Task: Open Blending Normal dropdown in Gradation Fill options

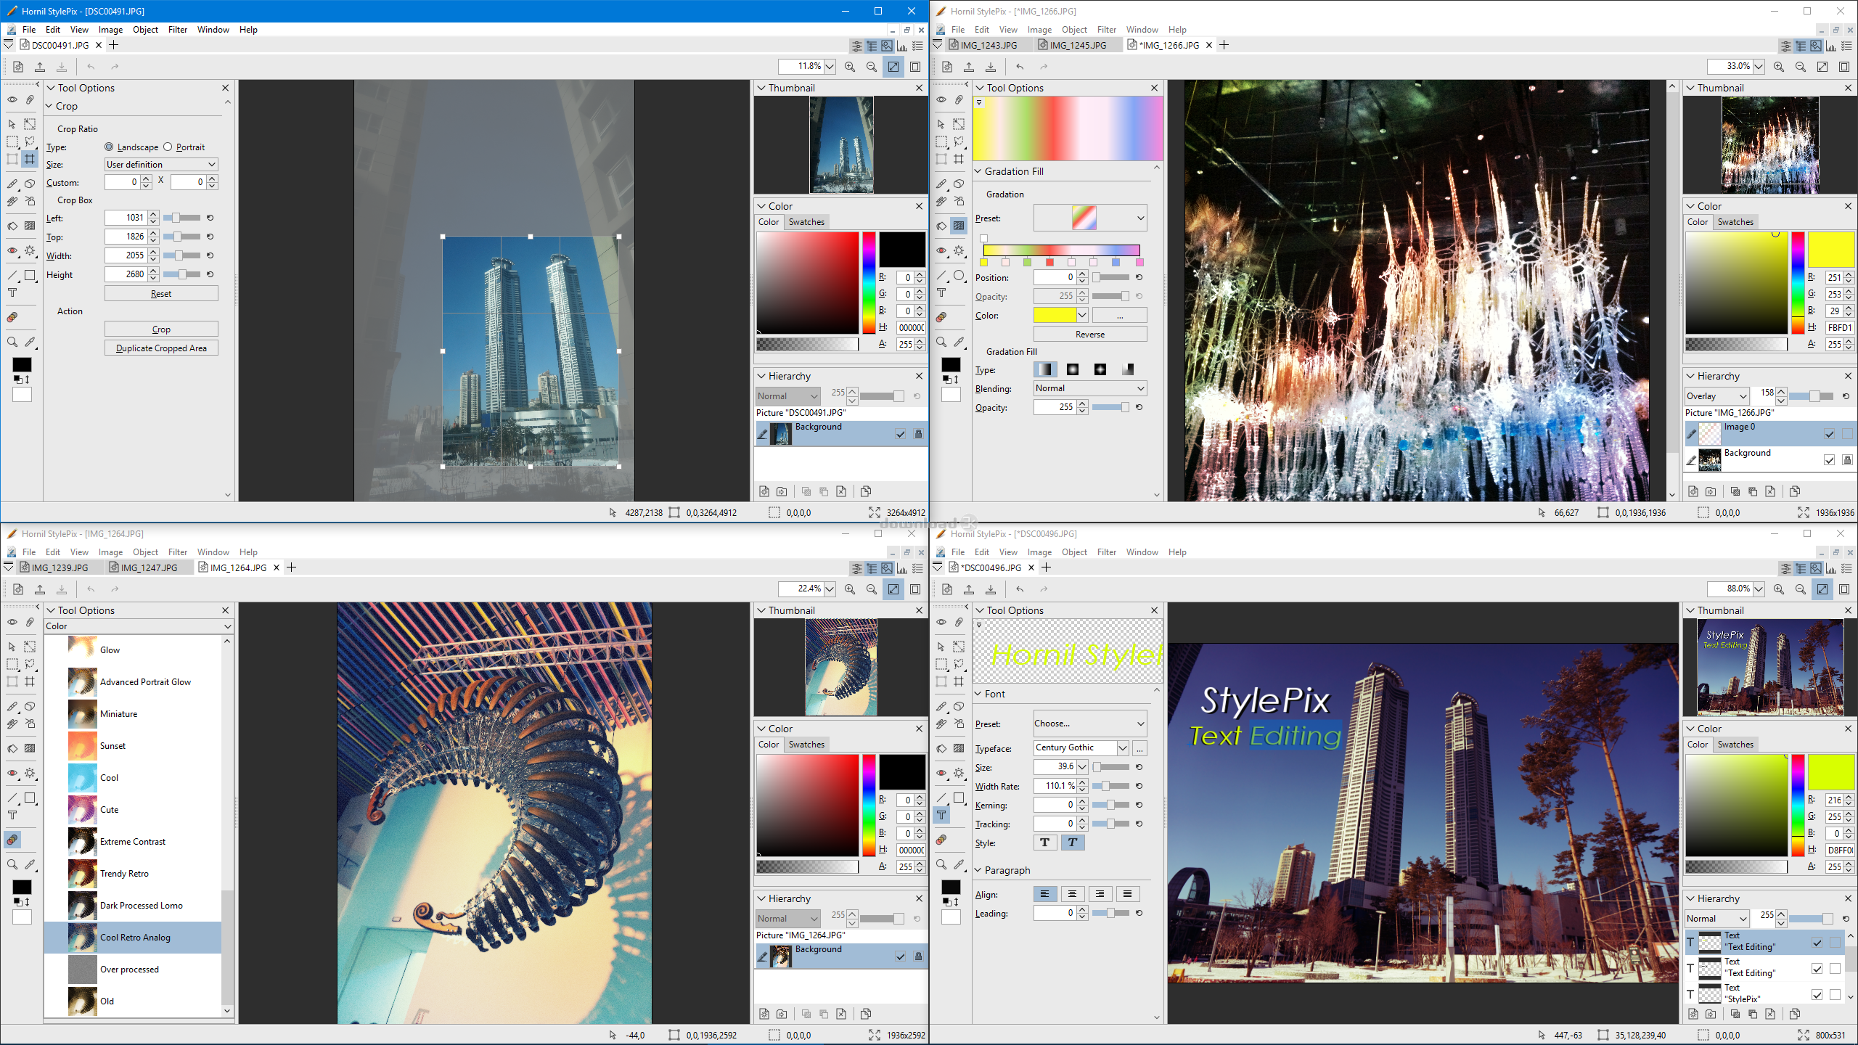Action: (1090, 388)
